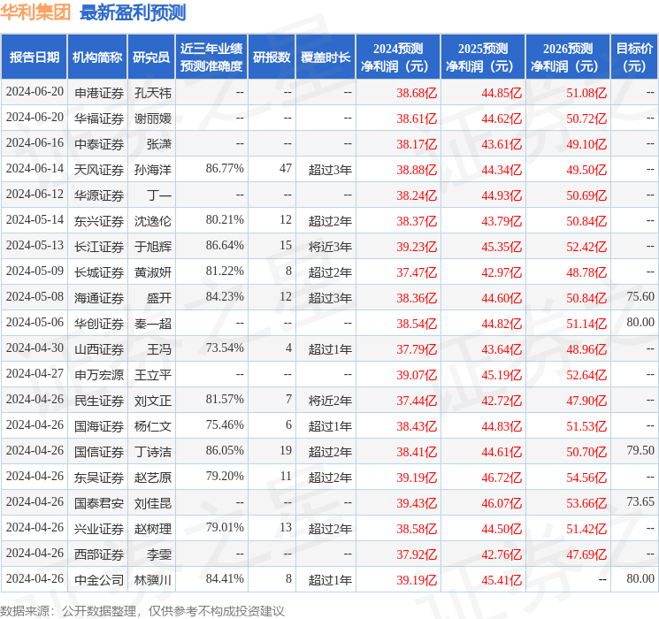Click analyst name 孔天祎
Image resolution: width=659 pixels, height=619 pixels.
(153, 93)
